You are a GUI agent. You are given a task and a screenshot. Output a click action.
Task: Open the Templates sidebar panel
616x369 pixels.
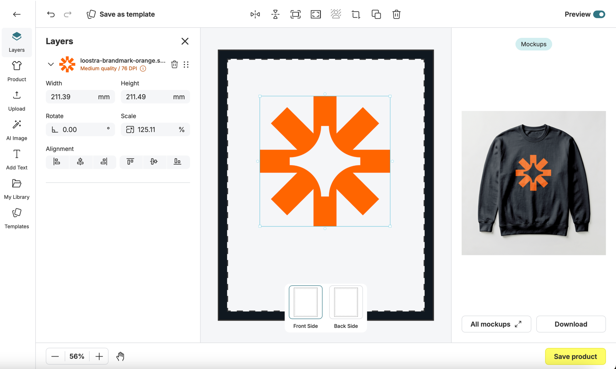[x=17, y=219]
